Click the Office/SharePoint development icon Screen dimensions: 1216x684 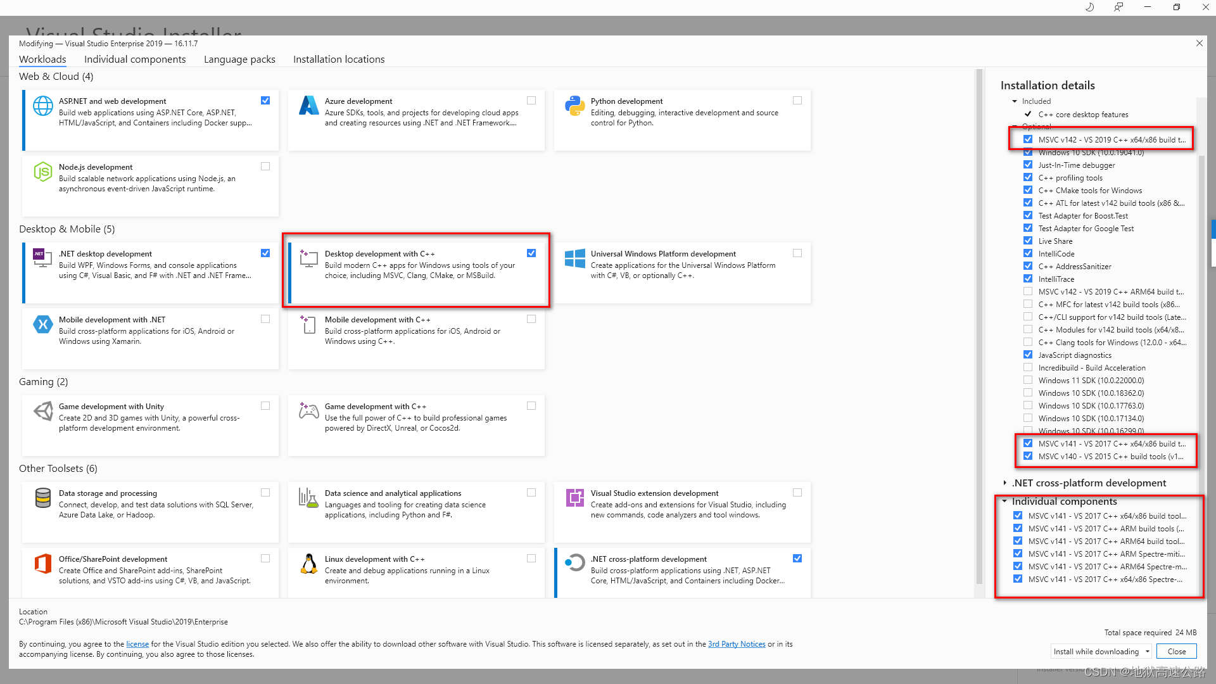(42, 564)
